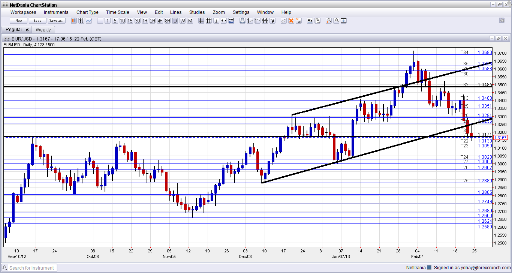Open the Chart Type menu
The height and width of the screenshot is (273, 512).
(88, 12)
